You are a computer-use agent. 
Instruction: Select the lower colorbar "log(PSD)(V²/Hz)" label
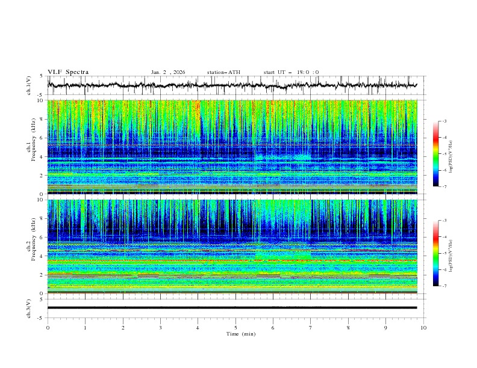tap(451, 256)
